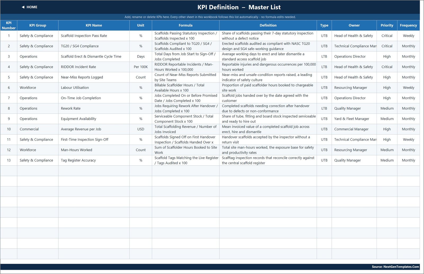Image resolution: width=424 pixels, height=274 pixels.
Task: Select the first empty KPI Name cell below row 13
Action: (94, 171)
